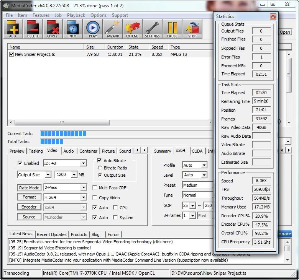Open the Support menu
The width and height of the screenshot is (299, 280).
(x=120, y=15)
